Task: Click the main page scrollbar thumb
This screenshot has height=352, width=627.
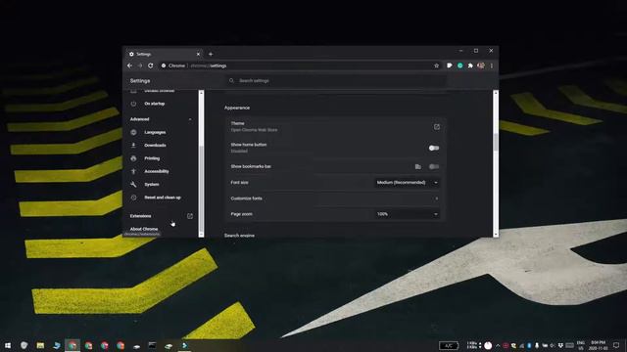Action: pyautogui.click(x=496, y=142)
